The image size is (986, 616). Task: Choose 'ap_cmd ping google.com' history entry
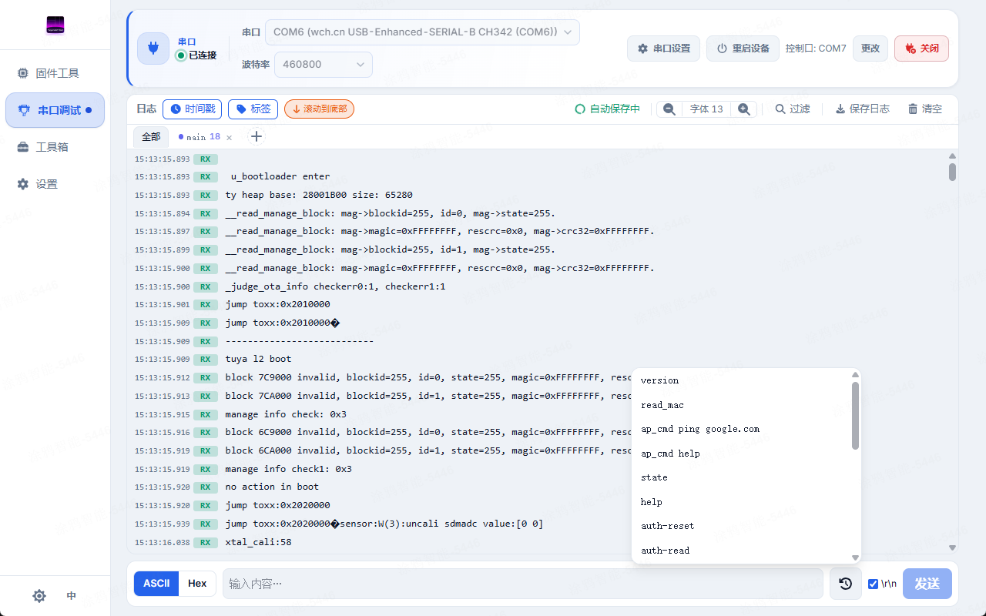click(741, 429)
